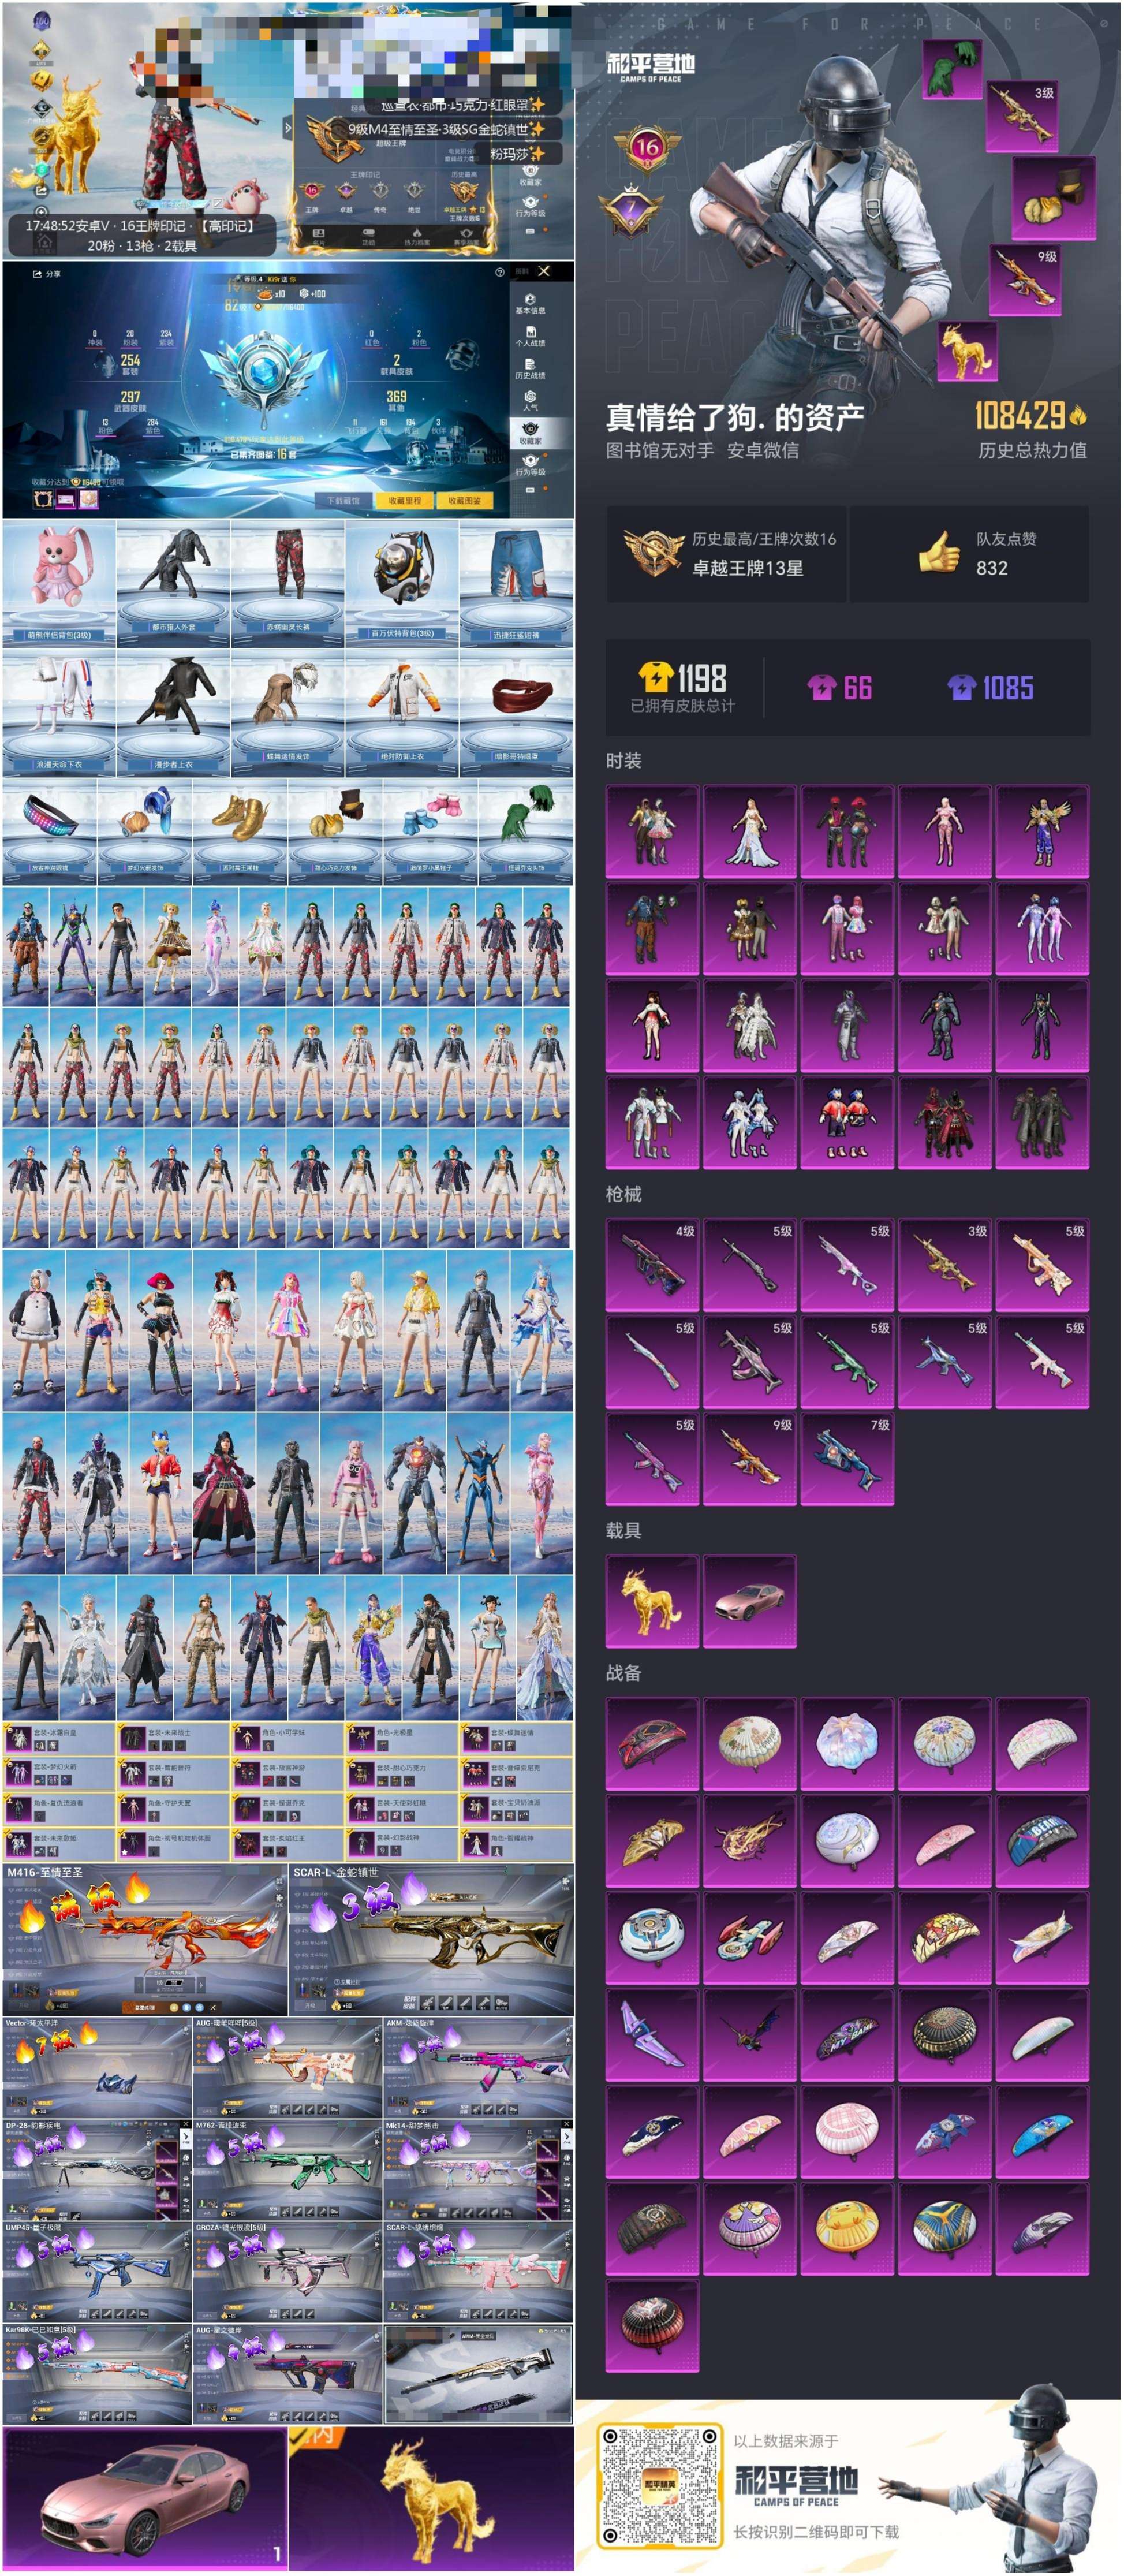Click the 和平营地 download QR code
This screenshot has width=1124, height=2576.
coord(659,2485)
